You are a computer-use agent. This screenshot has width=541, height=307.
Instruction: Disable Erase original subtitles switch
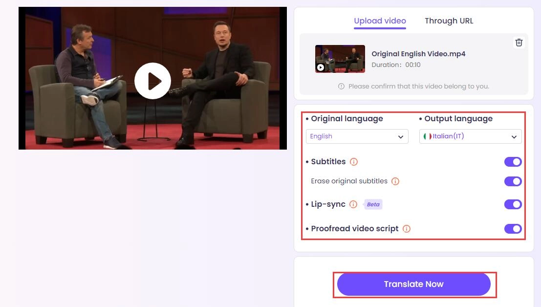[513, 181]
